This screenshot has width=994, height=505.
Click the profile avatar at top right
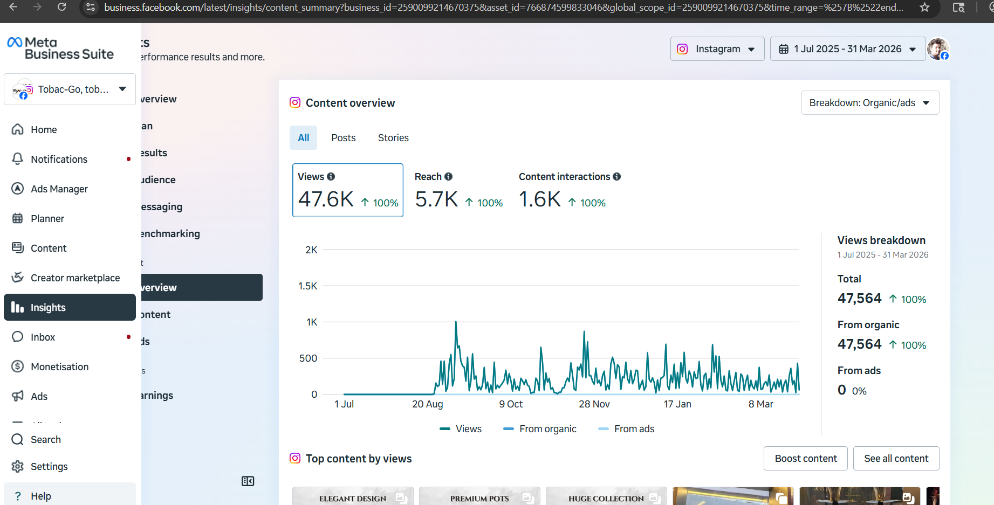tap(938, 49)
